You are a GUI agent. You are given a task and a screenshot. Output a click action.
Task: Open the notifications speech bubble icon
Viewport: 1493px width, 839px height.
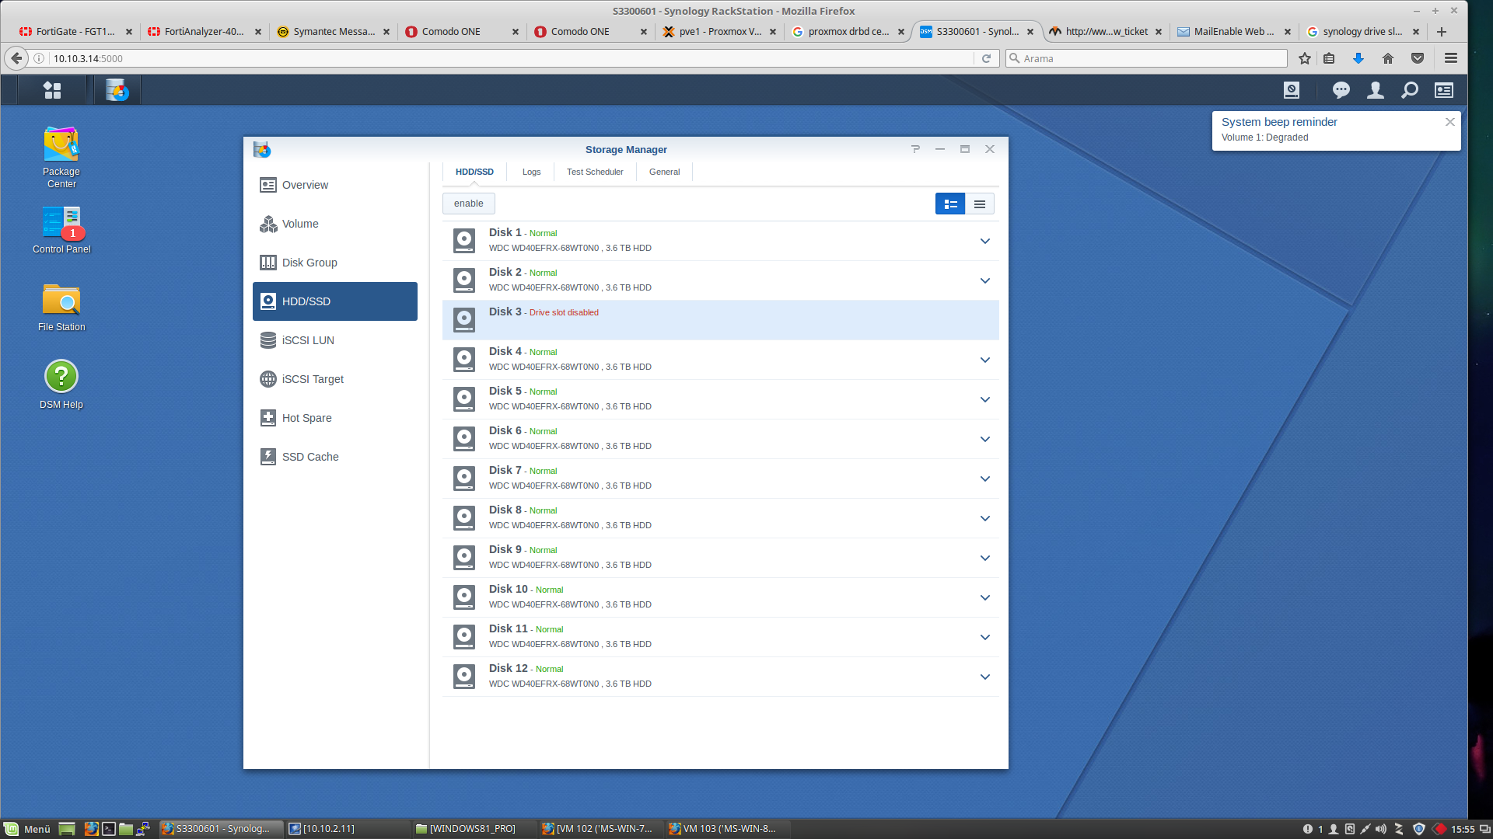coord(1341,91)
